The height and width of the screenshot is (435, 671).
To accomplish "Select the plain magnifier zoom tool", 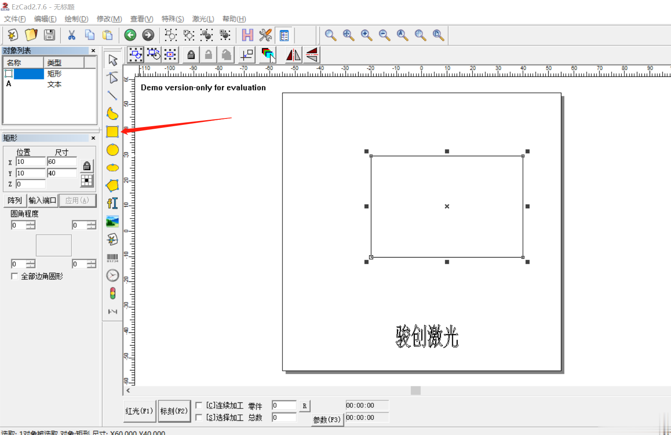I will pyautogui.click(x=330, y=35).
